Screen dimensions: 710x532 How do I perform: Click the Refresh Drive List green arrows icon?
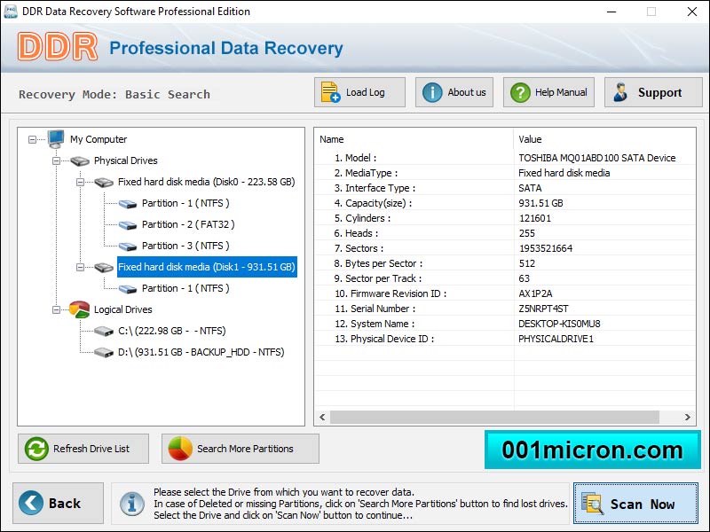click(x=35, y=449)
